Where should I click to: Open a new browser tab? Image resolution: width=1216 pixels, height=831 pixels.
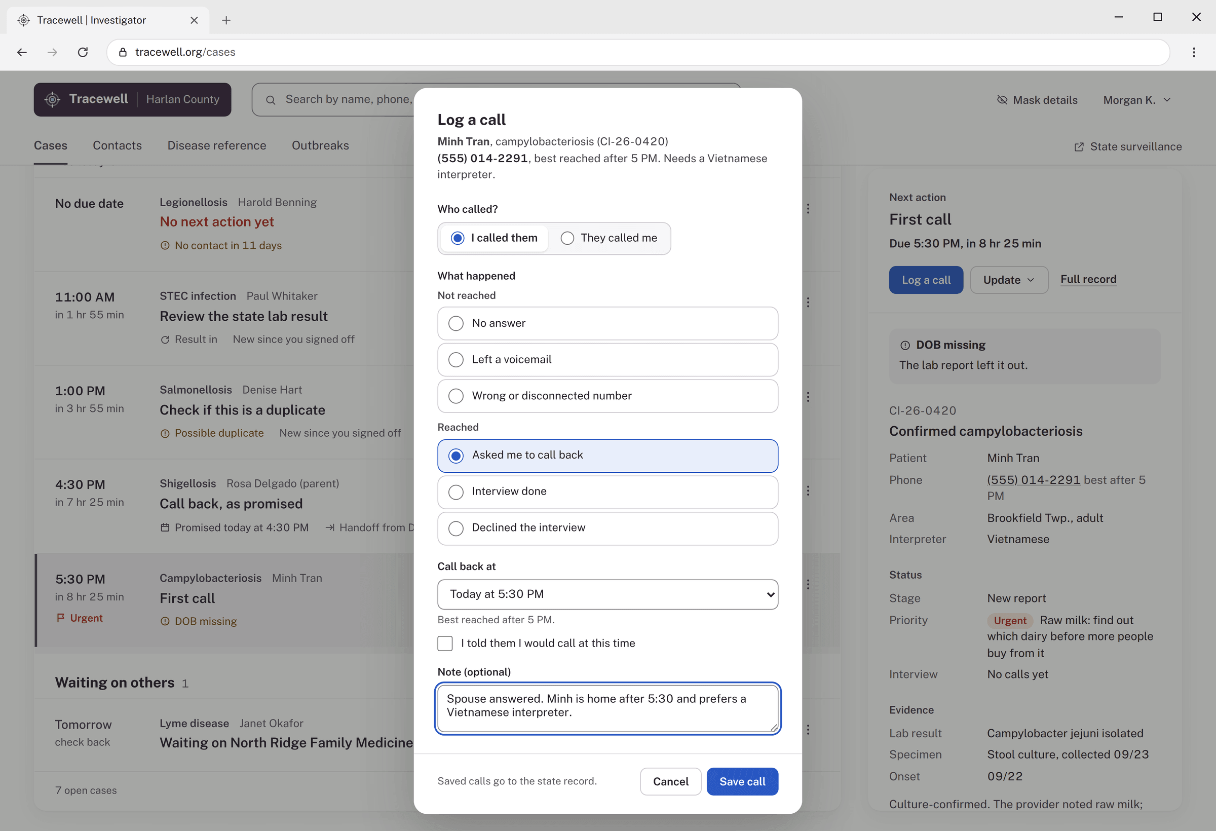(226, 20)
